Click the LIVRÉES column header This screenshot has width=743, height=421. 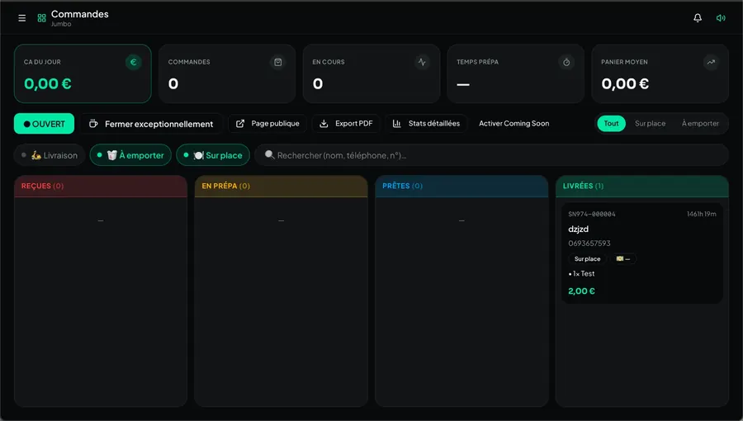642,186
